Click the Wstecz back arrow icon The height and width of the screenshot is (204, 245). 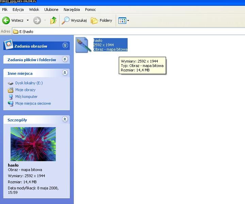coord(6,20)
